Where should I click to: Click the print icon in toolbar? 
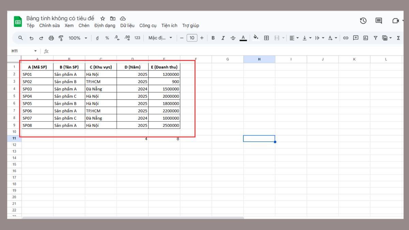(51, 38)
